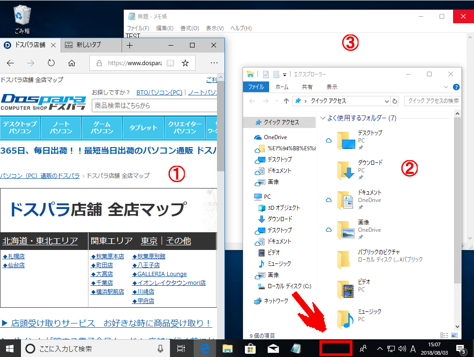Open Explorer 共有 ribbon tab
Screen dimensions: 474x357
click(307, 87)
